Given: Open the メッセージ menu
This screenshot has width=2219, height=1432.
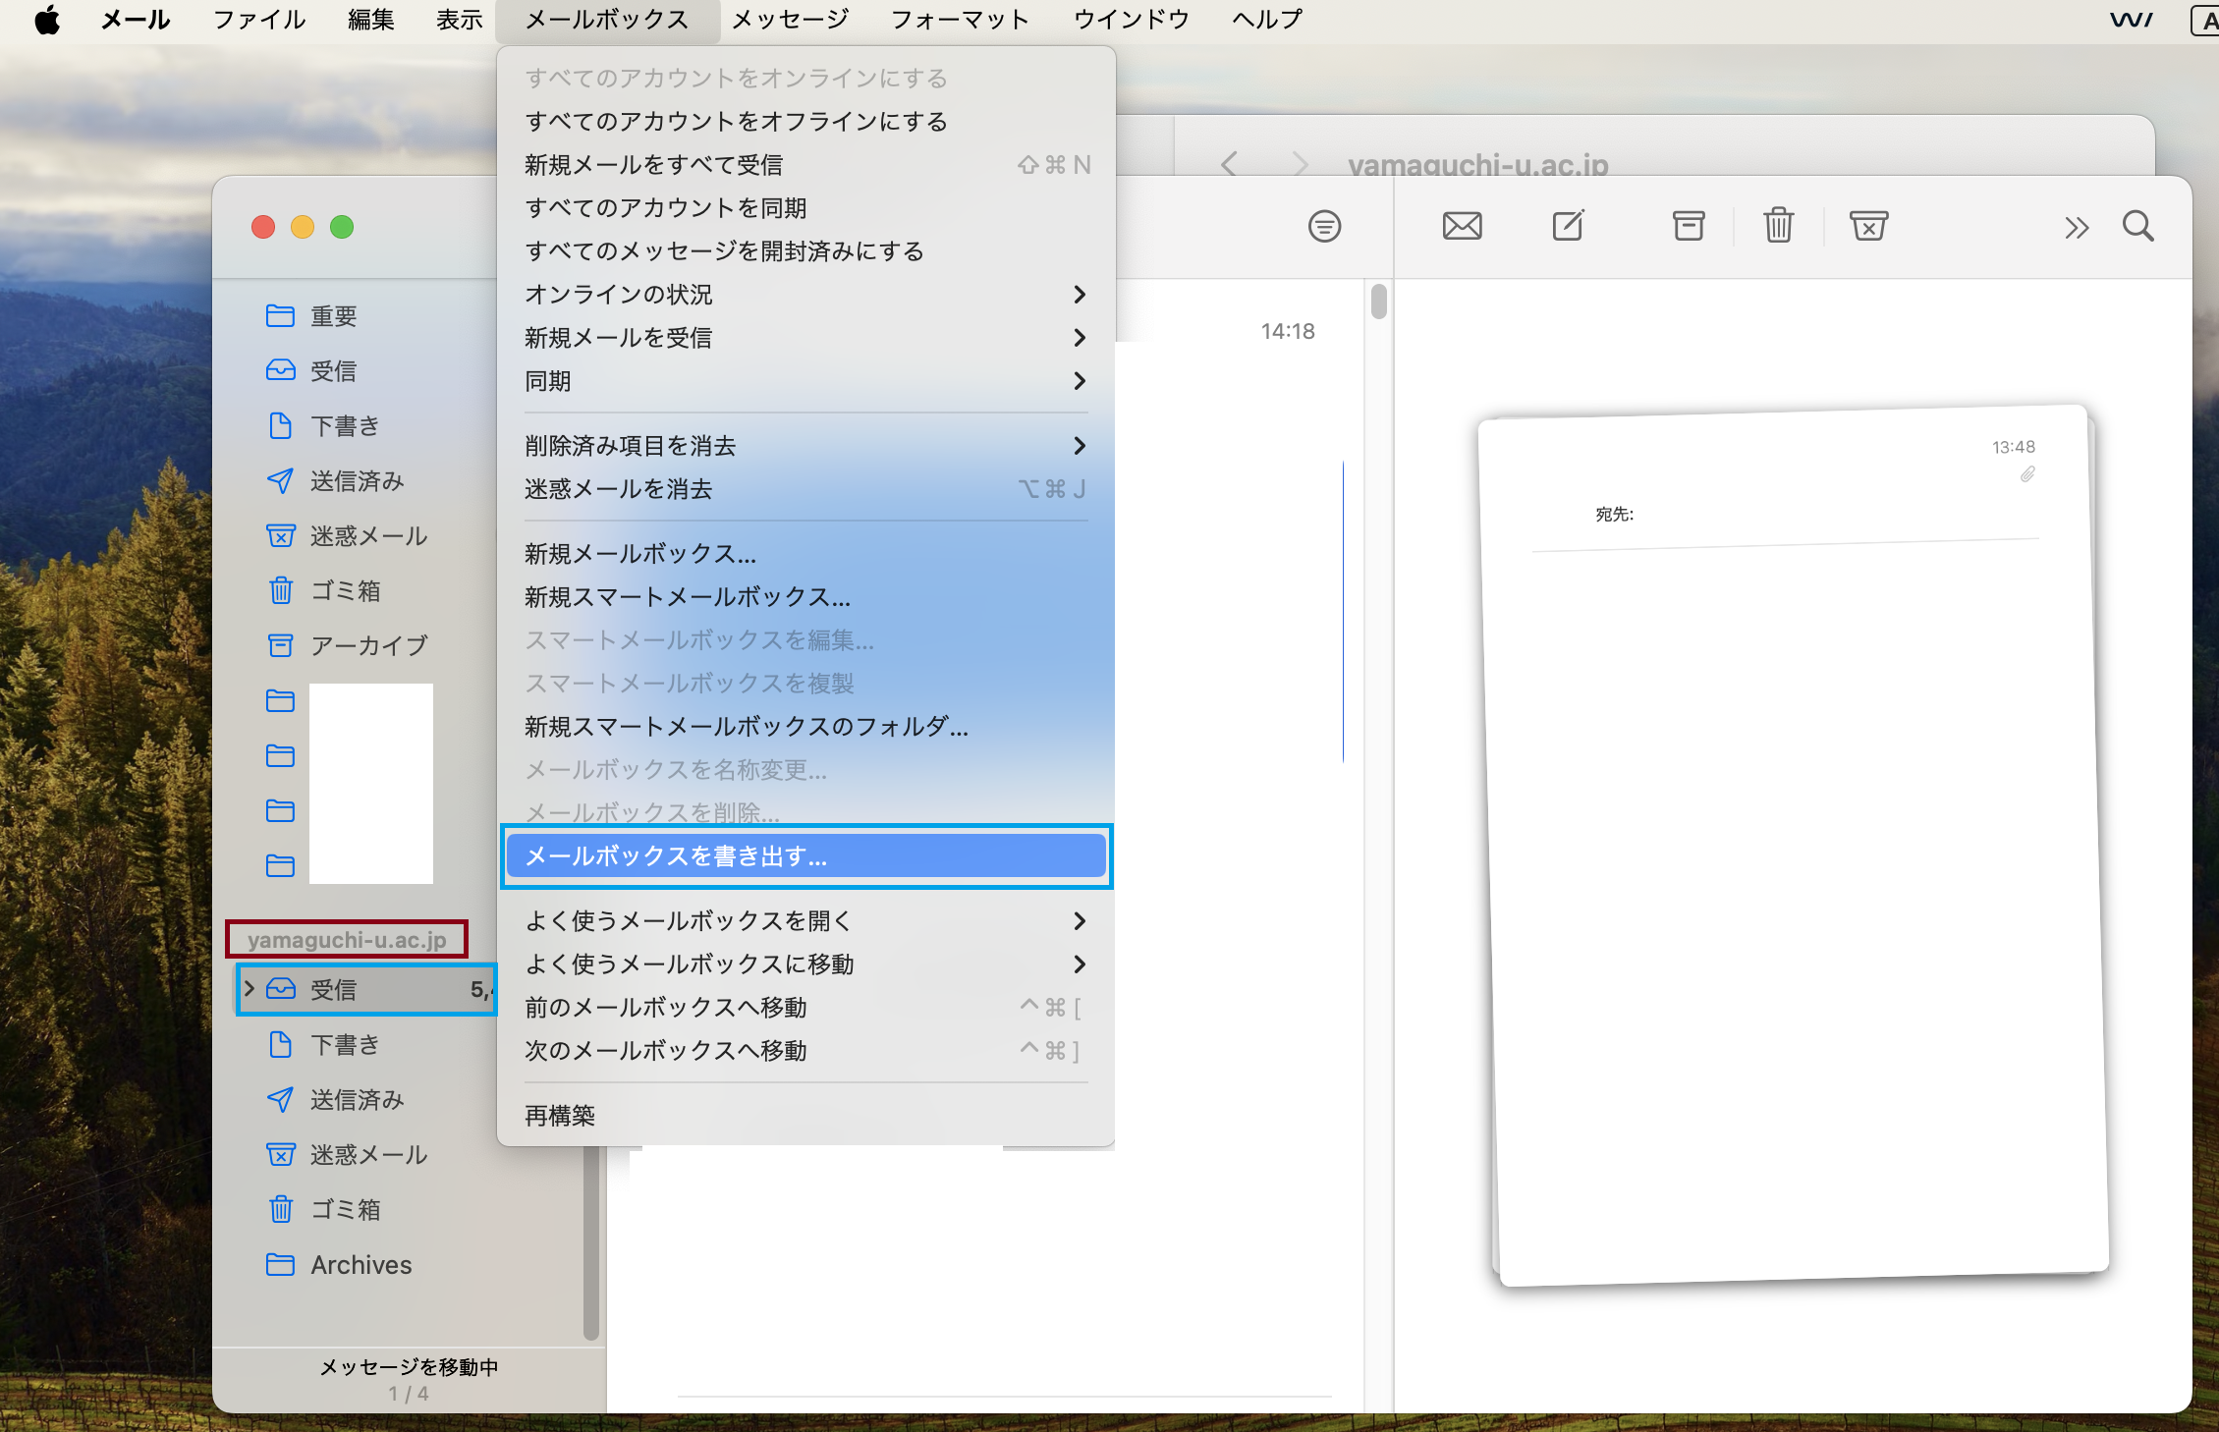Looking at the screenshot, I should [791, 20].
